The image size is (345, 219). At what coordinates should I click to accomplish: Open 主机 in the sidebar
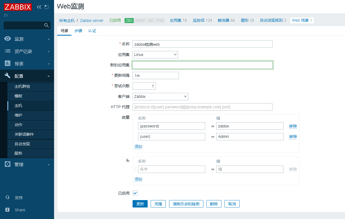(x=31, y=106)
